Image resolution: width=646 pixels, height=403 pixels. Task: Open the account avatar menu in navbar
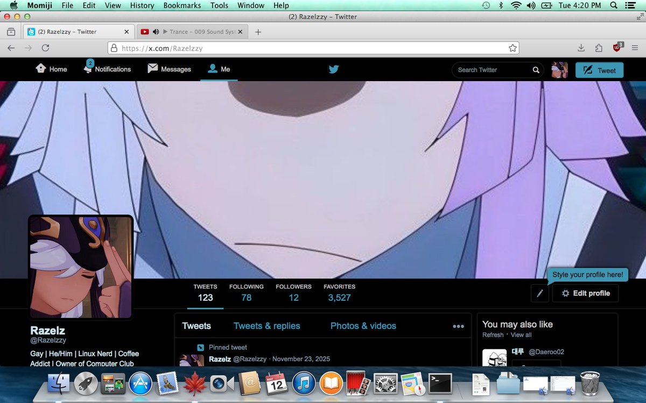click(560, 70)
